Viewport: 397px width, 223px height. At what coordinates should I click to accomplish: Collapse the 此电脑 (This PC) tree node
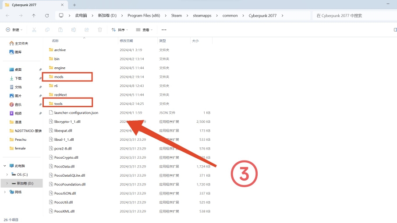click(x=5, y=166)
